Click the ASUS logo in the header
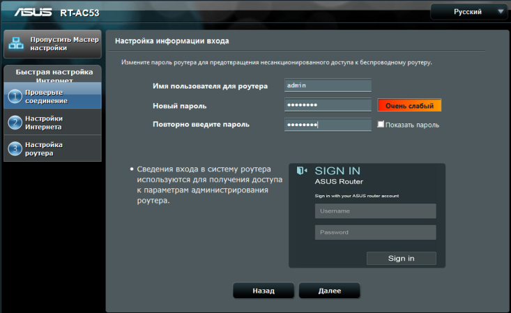This screenshot has width=511, height=313. [33, 13]
